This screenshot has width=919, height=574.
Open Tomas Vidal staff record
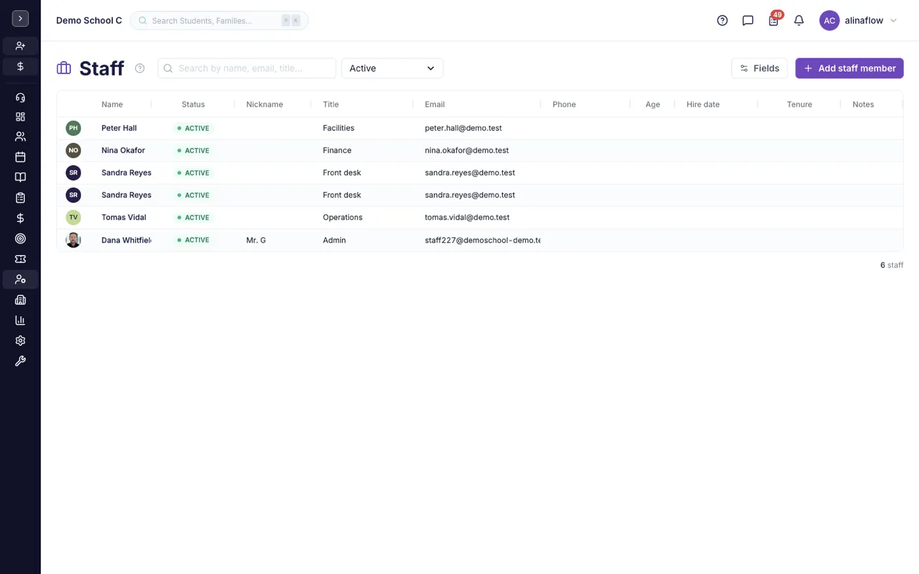click(124, 217)
